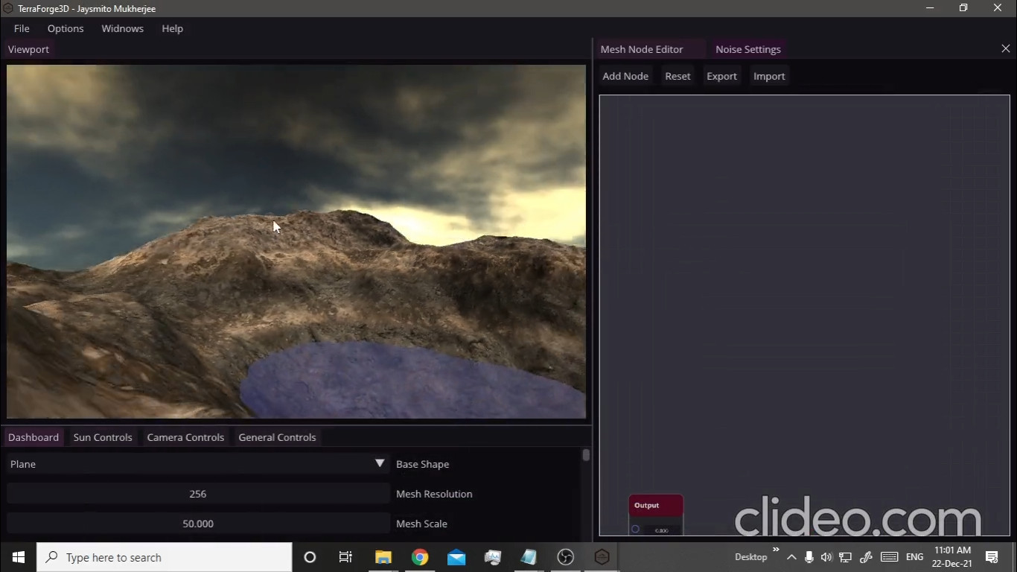Click the Cortana circle icon

pyautogui.click(x=310, y=557)
